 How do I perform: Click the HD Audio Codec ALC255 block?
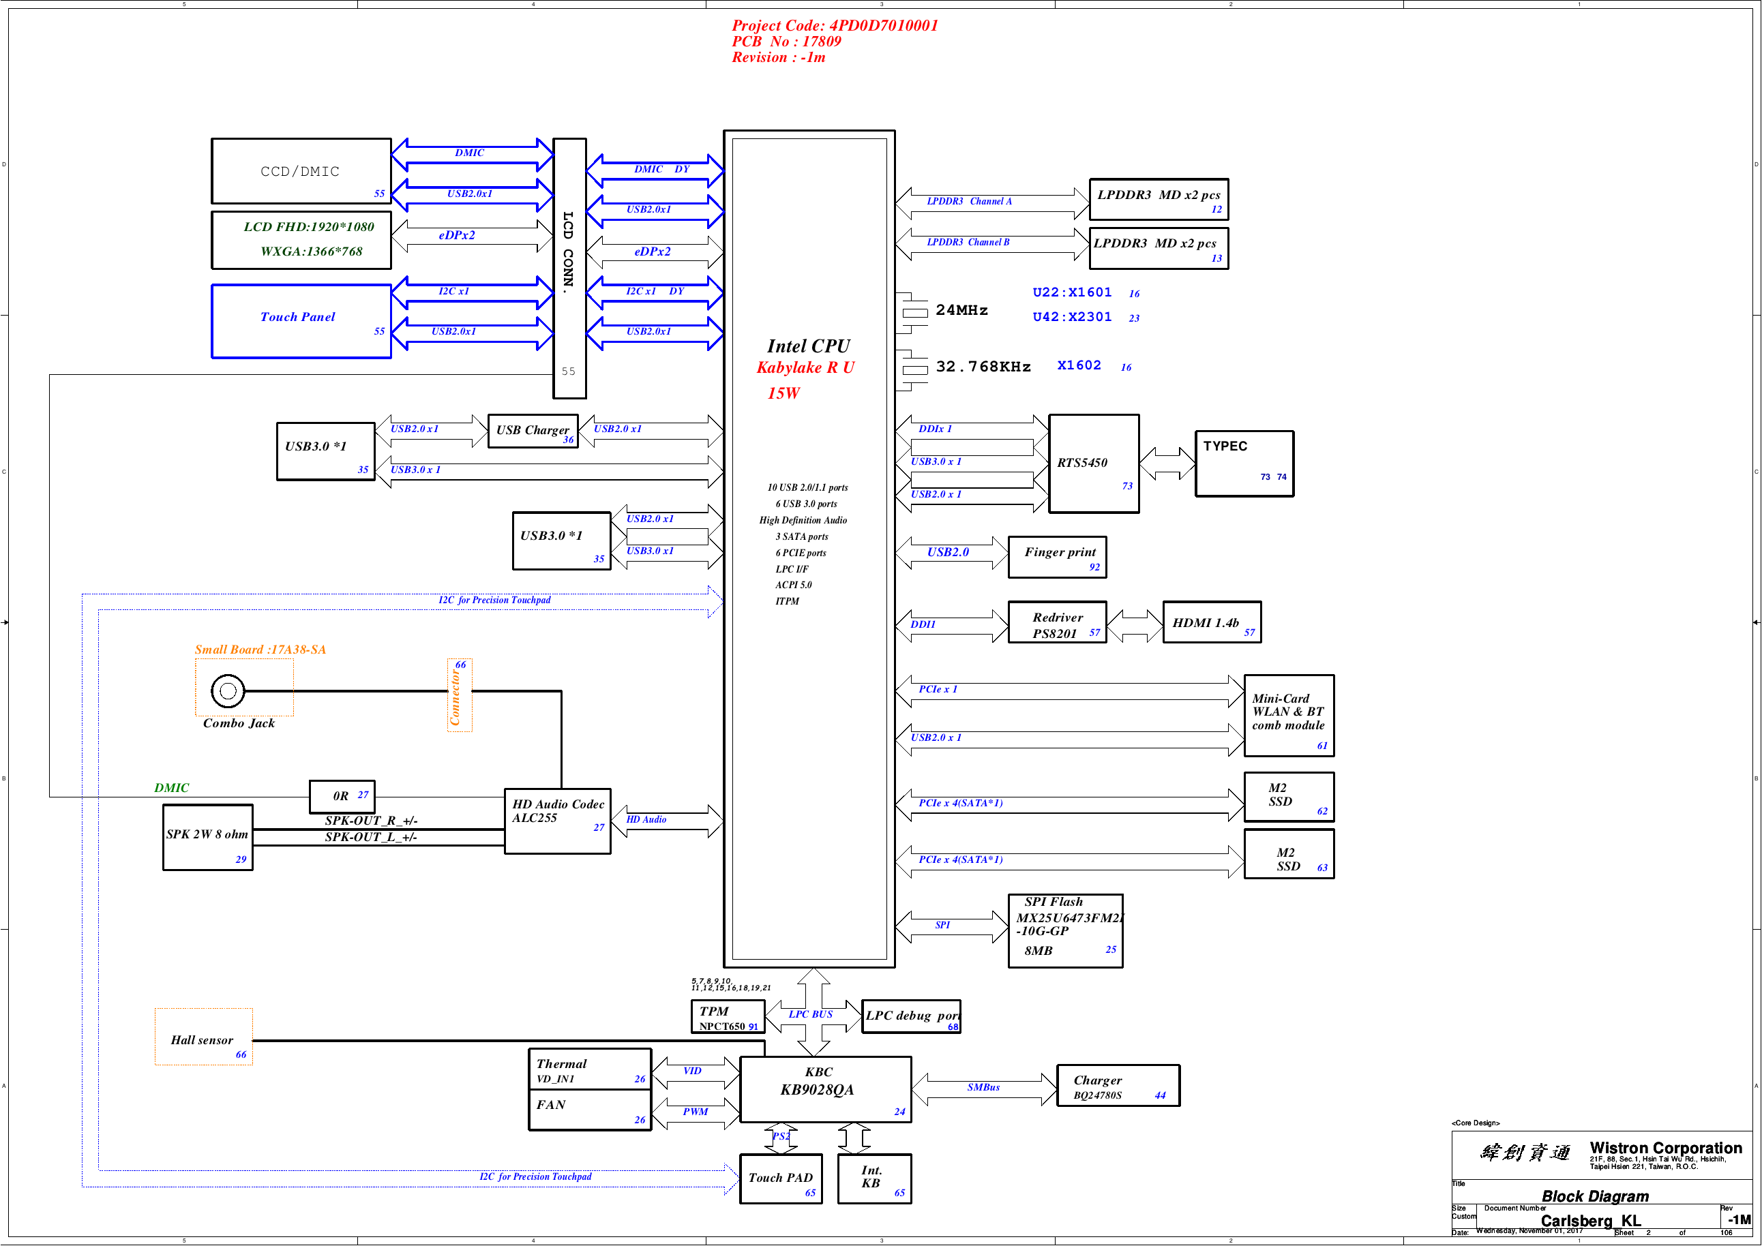coord(557,821)
